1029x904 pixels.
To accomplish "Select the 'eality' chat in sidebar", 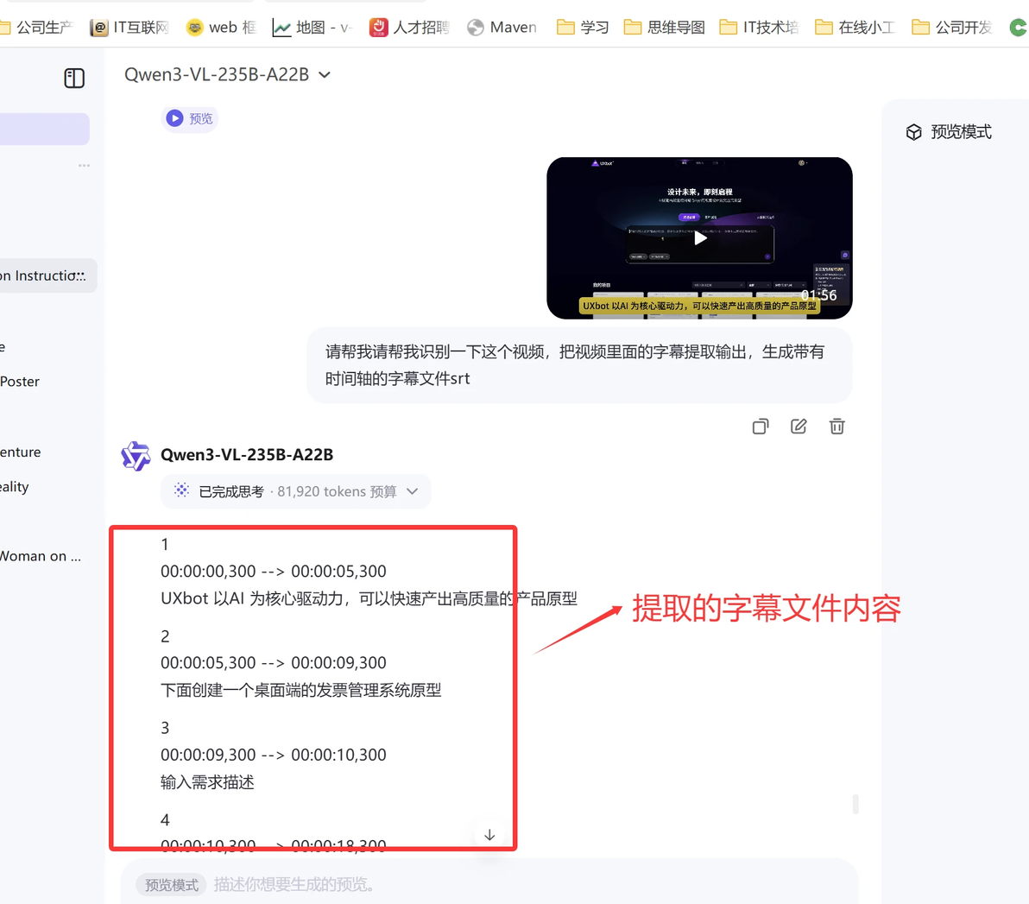I will coord(15,486).
